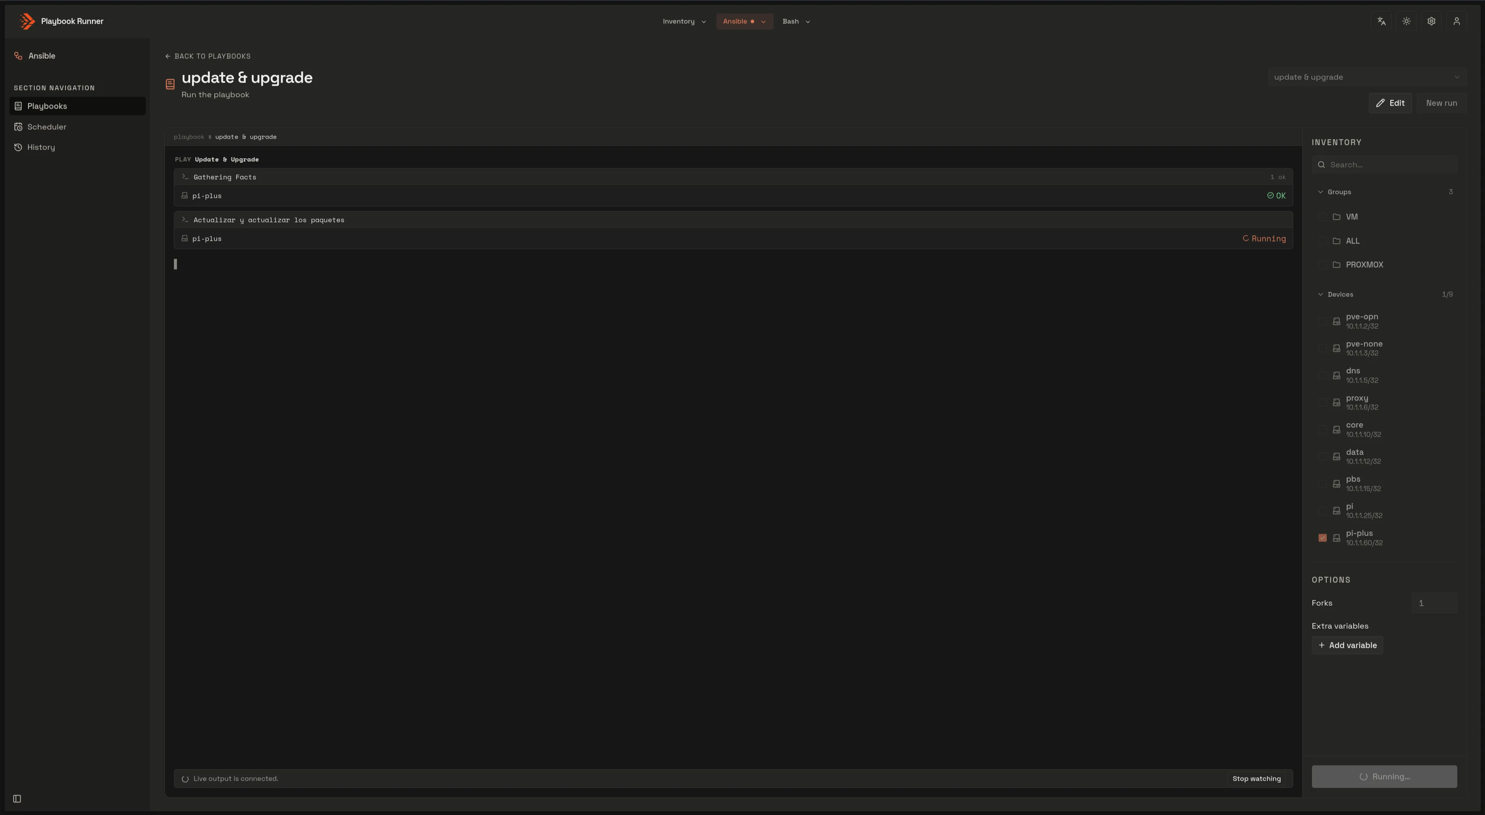Open the update & upgrade playbook selector
The height and width of the screenshot is (815, 1485).
1366,77
